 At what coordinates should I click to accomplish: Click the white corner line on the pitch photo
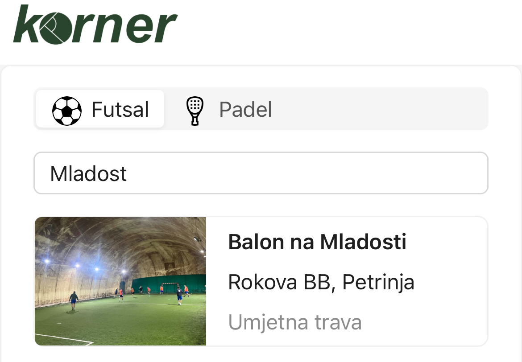[x=67, y=338]
